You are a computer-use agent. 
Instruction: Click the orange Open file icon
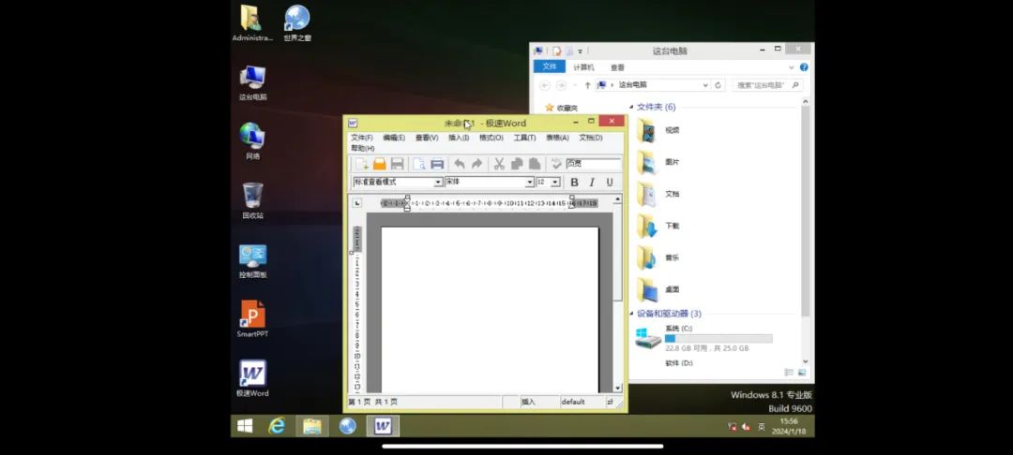(x=379, y=164)
